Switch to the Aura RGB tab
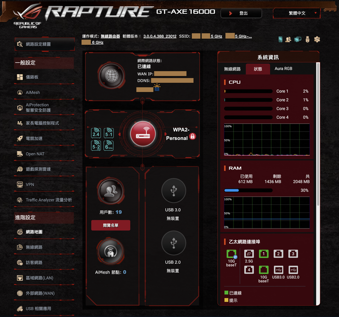 coord(283,69)
